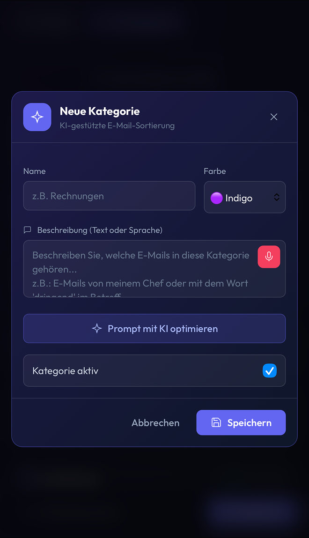The width and height of the screenshot is (309, 538).
Task: Open the Farbe dropdown showing Indigo
Action: click(244, 198)
